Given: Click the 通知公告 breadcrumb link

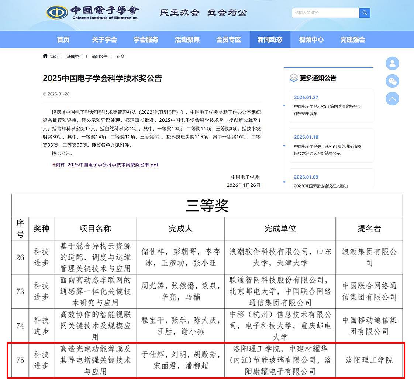Looking at the screenshot, I should click(x=99, y=57).
